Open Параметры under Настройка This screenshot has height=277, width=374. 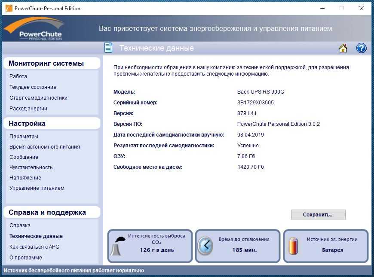pyautogui.click(x=24, y=137)
